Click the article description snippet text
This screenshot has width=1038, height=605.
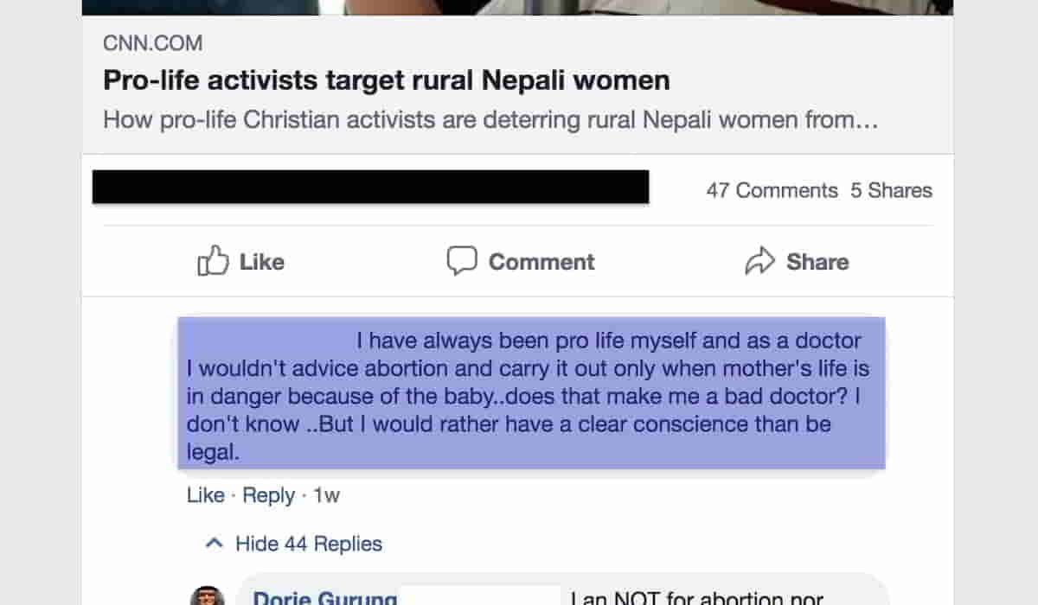(x=490, y=120)
